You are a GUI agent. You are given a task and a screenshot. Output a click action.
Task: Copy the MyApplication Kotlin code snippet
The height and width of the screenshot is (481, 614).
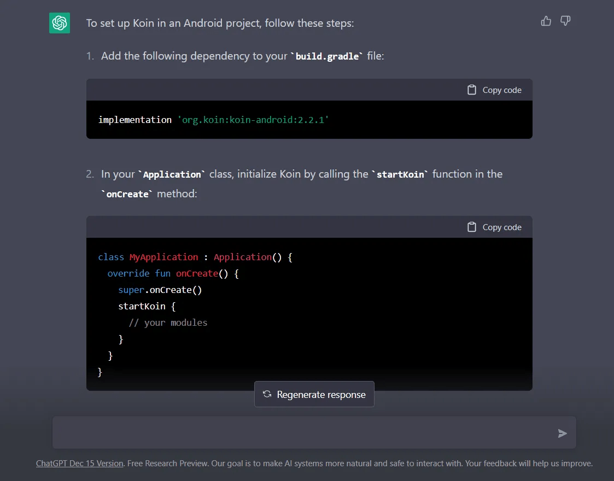[x=494, y=227]
